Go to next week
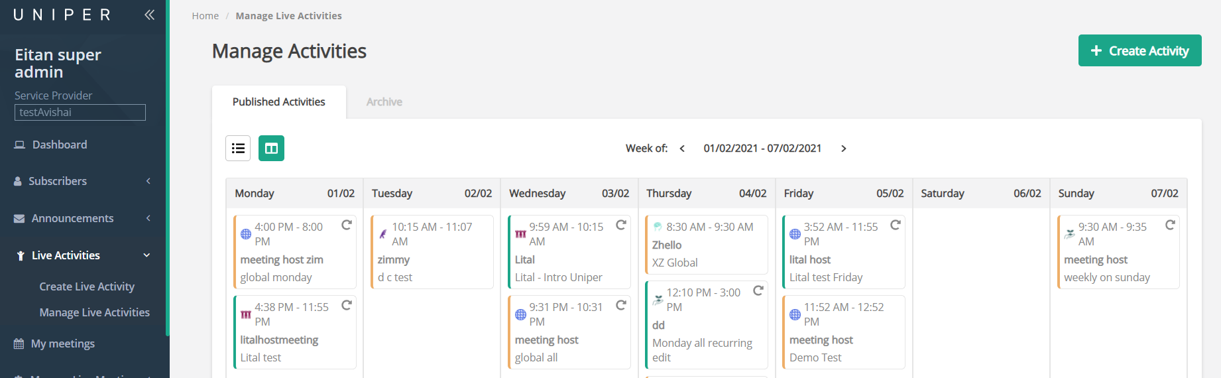The height and width of the screenshot is (378, 1221). point(843,149)
